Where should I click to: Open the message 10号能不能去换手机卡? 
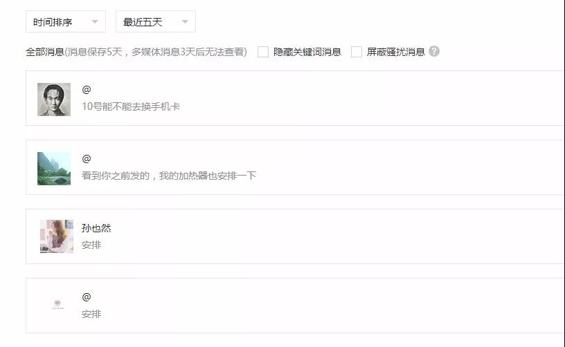pyautogui.click(x=131, y=106)
